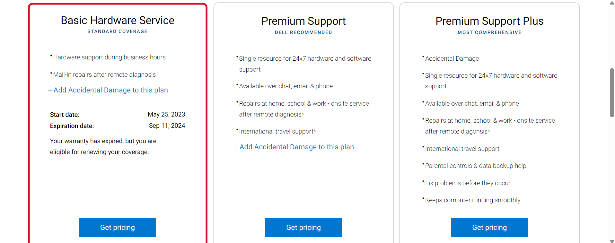615x243 pixels.
Task: Click the May 25, 2023 start date
Action: point(166,115)
